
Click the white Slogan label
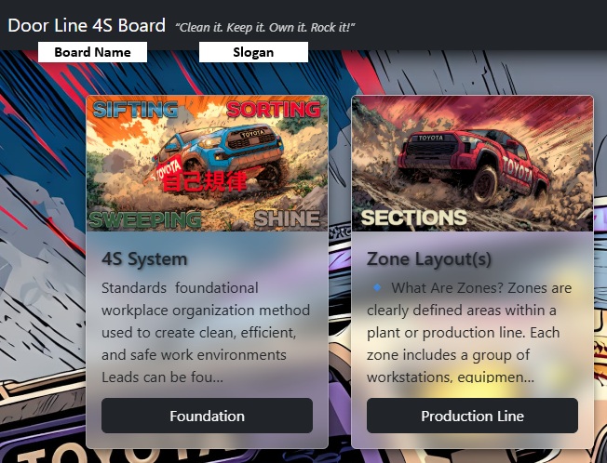[253, 52]
